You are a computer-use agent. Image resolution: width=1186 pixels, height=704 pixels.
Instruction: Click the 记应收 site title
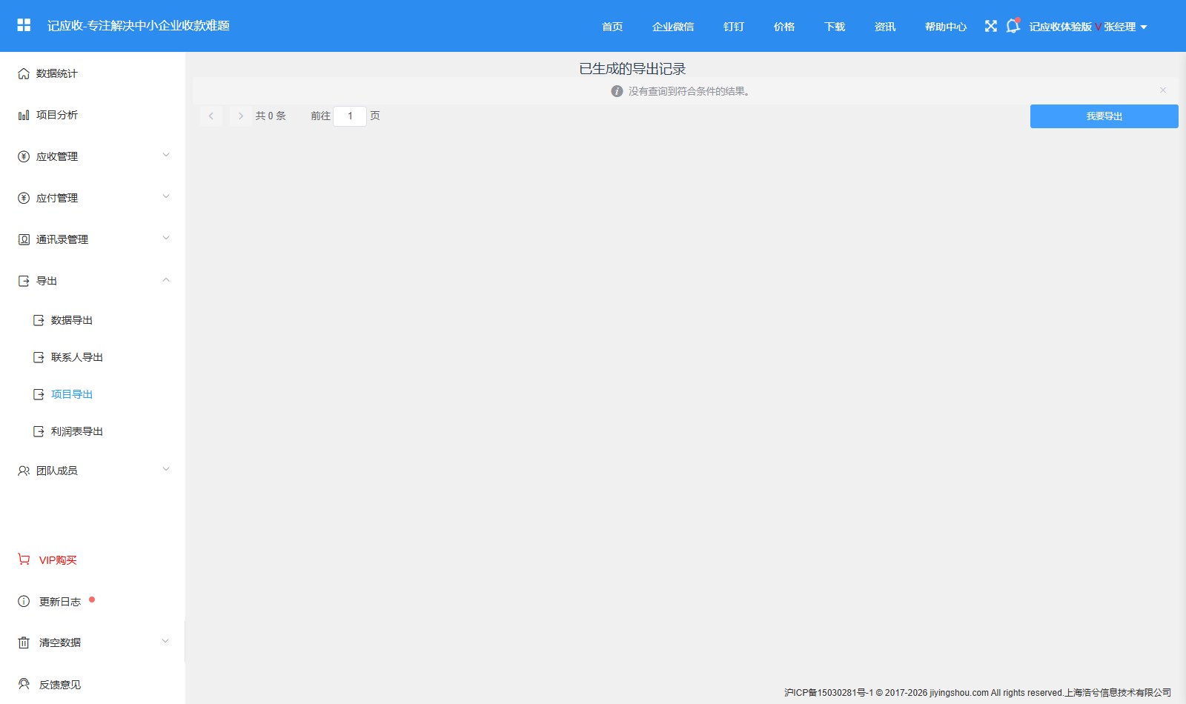[139, 25]
